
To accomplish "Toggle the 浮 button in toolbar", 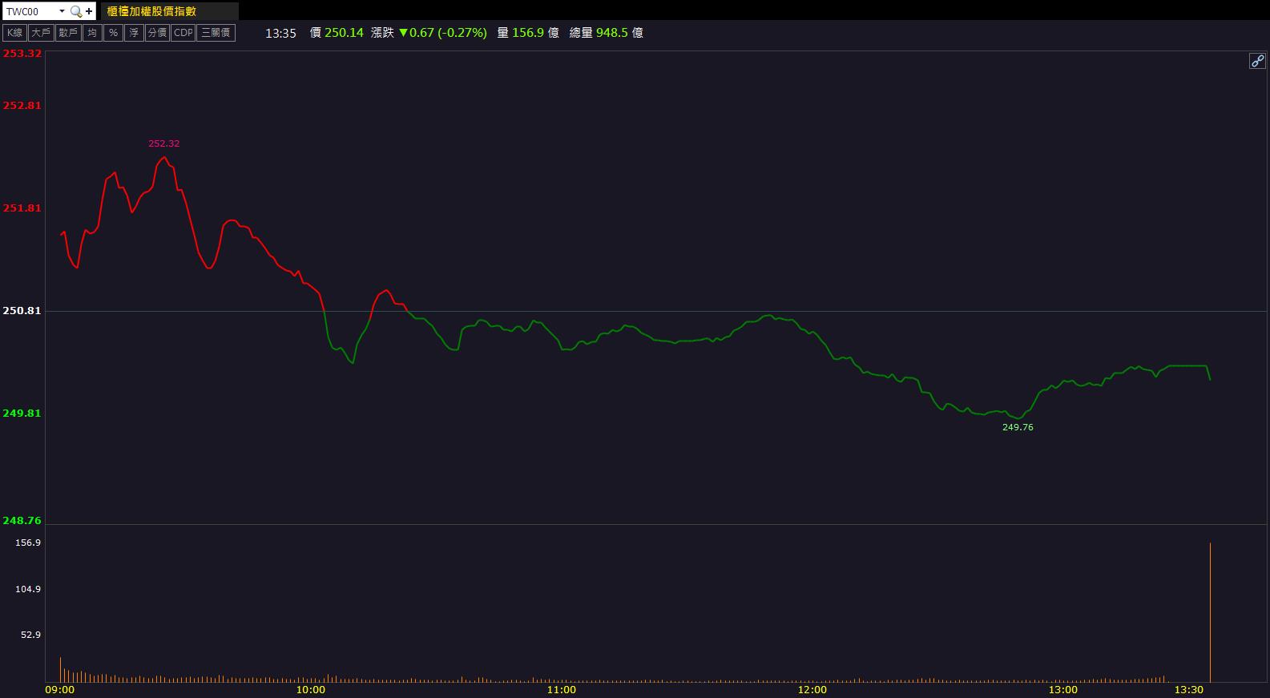I will 134,33.
